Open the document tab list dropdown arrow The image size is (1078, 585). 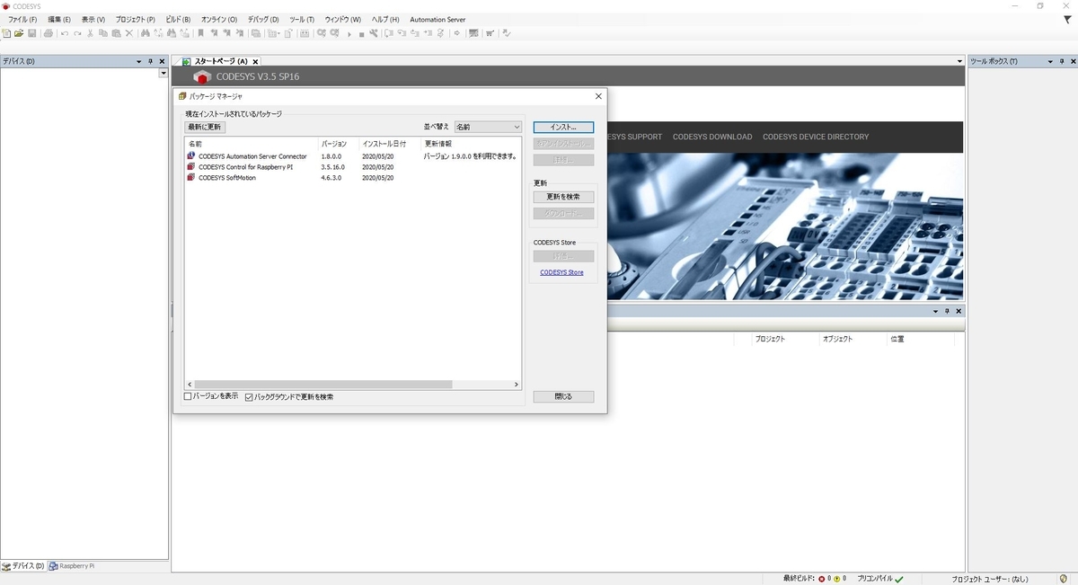point(959,61)
